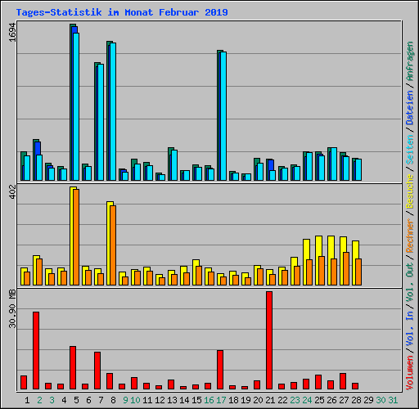Image resolution: width=419 pixels, height=409 pixels.
Task: Click day label 8 on the x-axis
Action: tap(113, 400)
